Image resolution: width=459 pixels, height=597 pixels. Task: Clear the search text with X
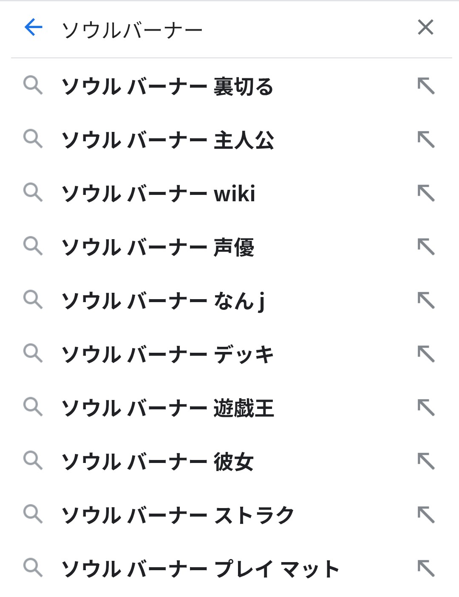click(425, 28)
